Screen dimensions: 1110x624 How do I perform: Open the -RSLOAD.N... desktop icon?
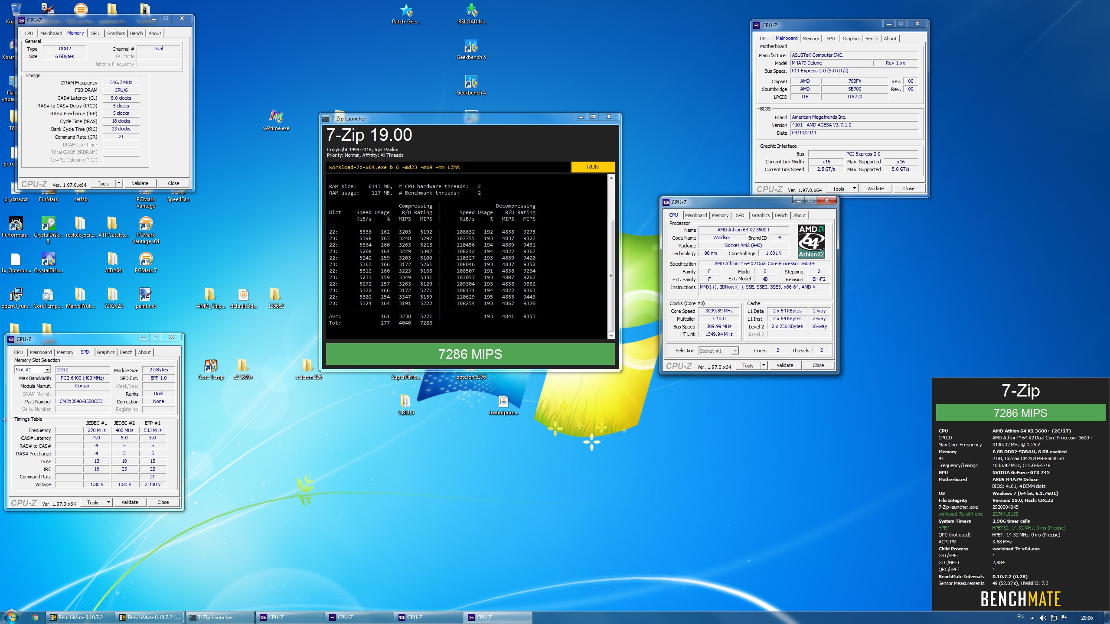471,14
